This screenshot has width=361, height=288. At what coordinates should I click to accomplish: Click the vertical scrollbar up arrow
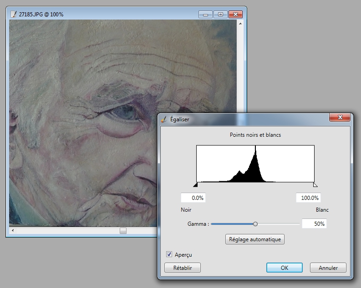point(240,24)
